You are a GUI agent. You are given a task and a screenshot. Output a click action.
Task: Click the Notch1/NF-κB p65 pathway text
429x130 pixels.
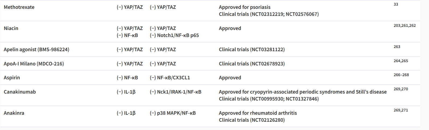coord(178,35)
